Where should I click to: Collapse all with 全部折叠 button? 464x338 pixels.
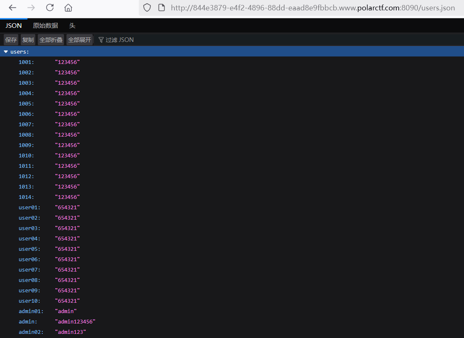coord(51,40)
